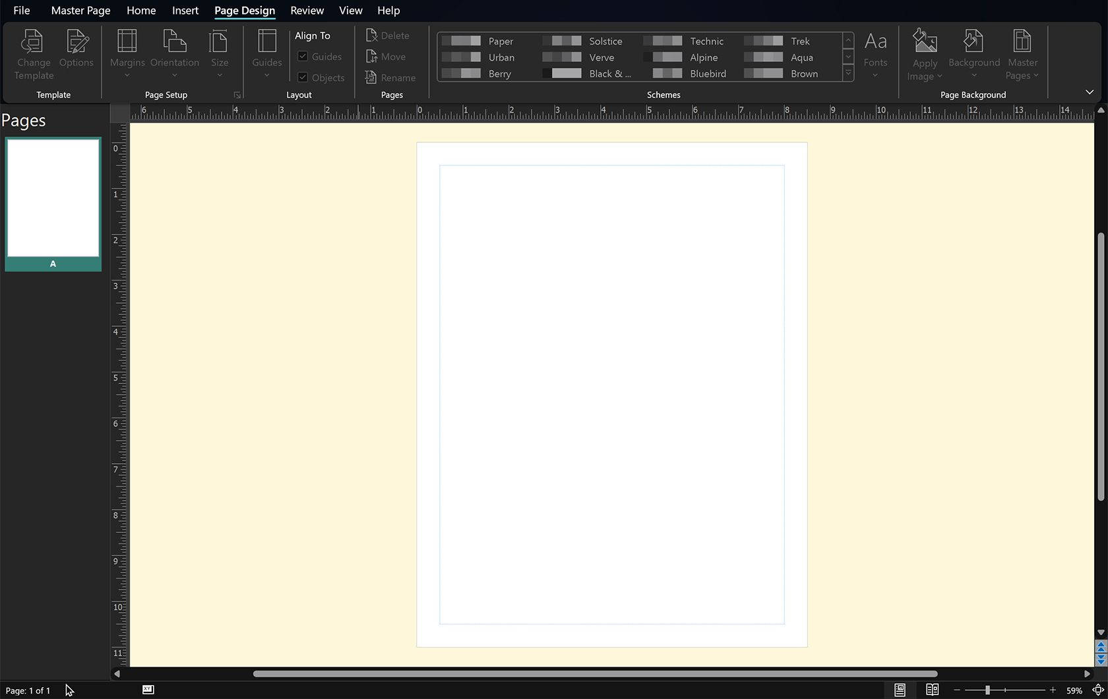Select page A thumbnail in Pages panel
The width and height of the screenshot is (1108, 699).
(x=53, y=198)
